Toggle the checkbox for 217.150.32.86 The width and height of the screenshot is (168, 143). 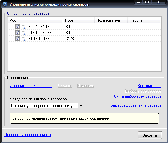pos(17,33)
